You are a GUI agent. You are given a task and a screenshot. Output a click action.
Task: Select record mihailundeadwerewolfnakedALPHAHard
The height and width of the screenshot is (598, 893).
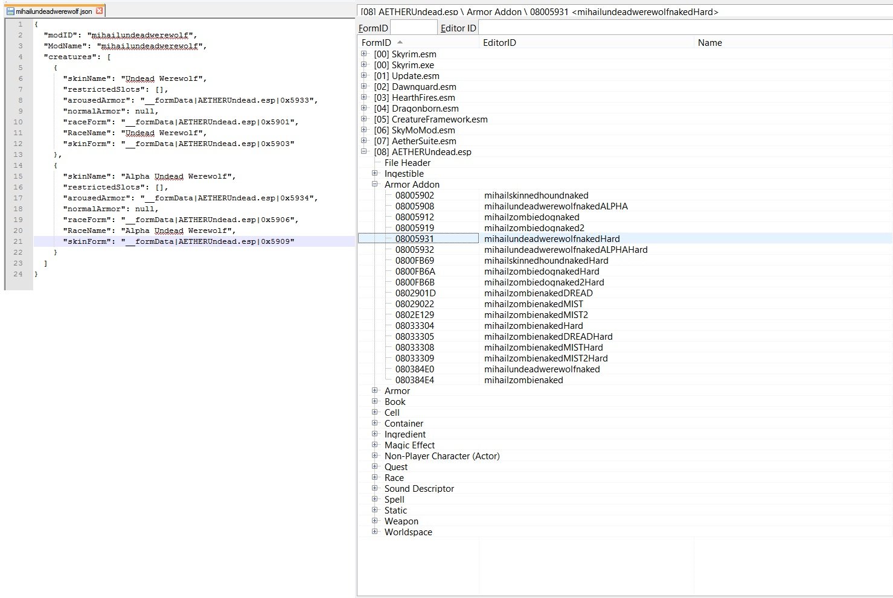click(565, 250)
